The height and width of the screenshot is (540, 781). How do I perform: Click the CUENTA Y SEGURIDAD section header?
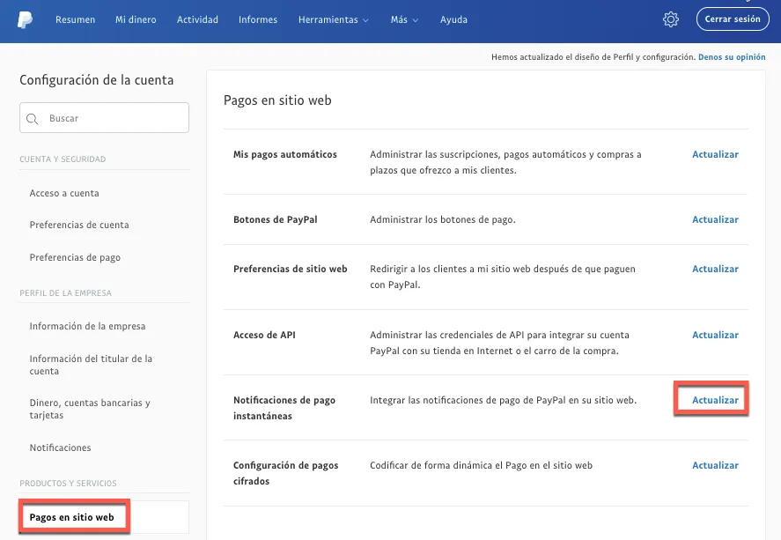coord(63,159)
